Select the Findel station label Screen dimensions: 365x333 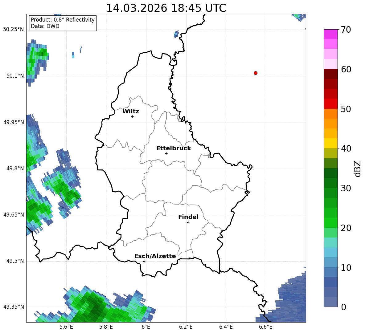[188, 217]
